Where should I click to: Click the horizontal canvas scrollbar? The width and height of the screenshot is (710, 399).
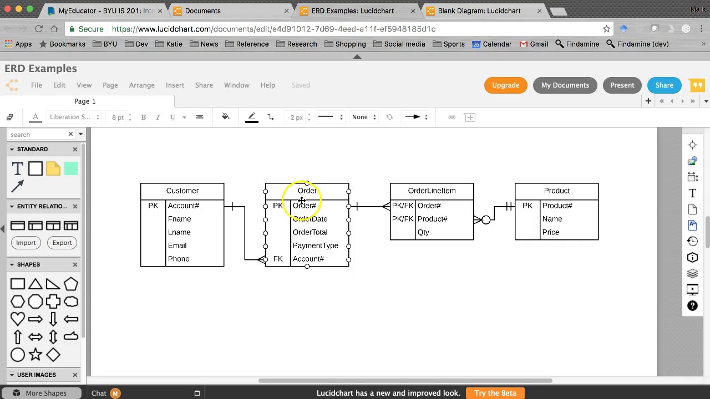[x=405, y=381]
